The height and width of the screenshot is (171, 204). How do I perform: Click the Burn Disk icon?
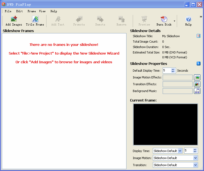[x=164, y=20]
